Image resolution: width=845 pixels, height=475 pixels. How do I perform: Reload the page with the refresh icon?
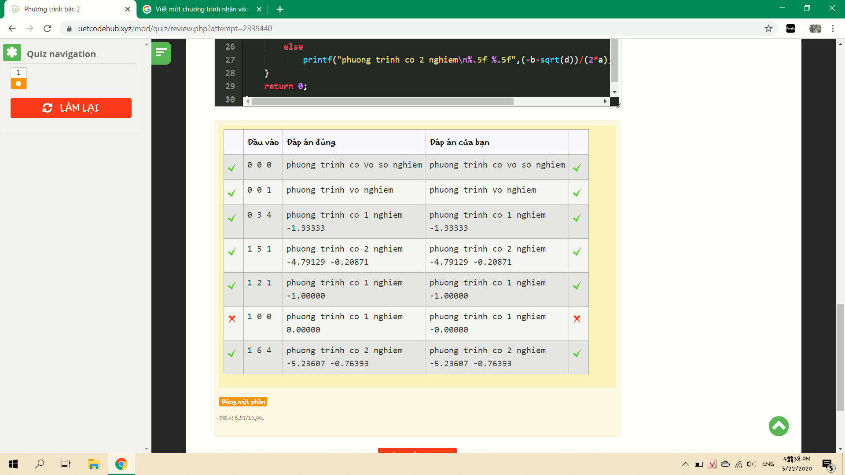(48, 29)
